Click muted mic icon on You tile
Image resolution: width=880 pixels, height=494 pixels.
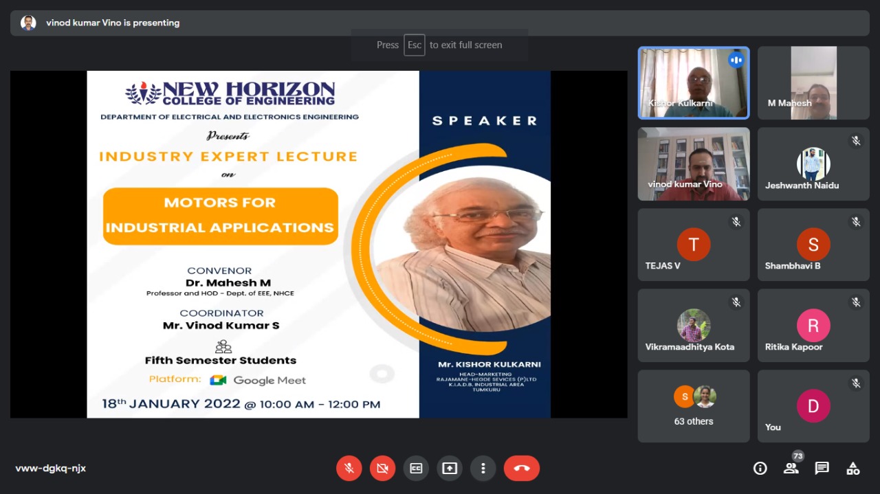[856, 383]
